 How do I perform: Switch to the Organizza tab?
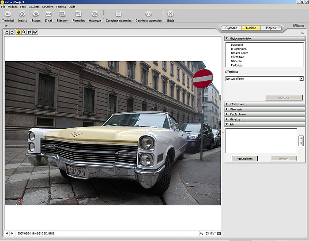[x=231, y=28]
